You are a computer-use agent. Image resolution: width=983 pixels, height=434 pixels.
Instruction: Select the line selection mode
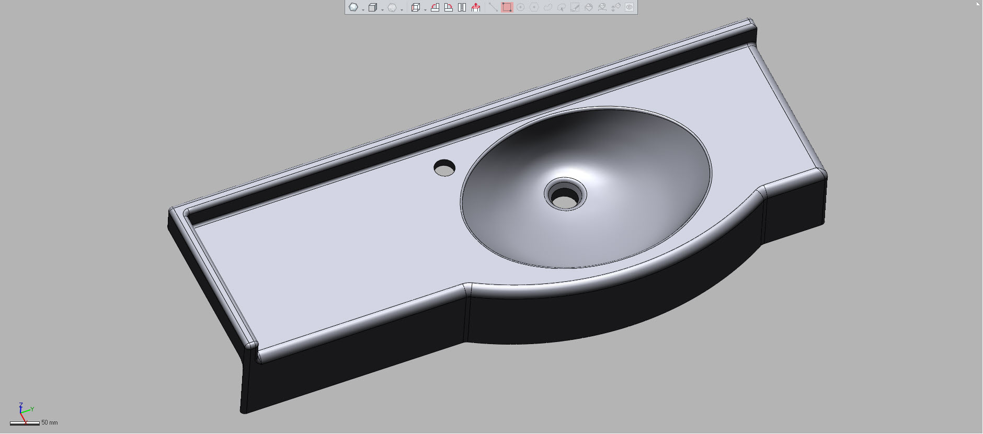click(x=493, y=7)
